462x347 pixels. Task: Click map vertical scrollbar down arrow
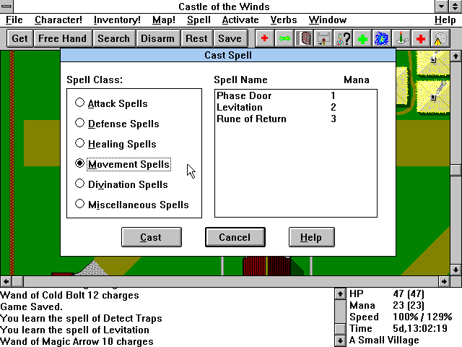pos(456,270)
